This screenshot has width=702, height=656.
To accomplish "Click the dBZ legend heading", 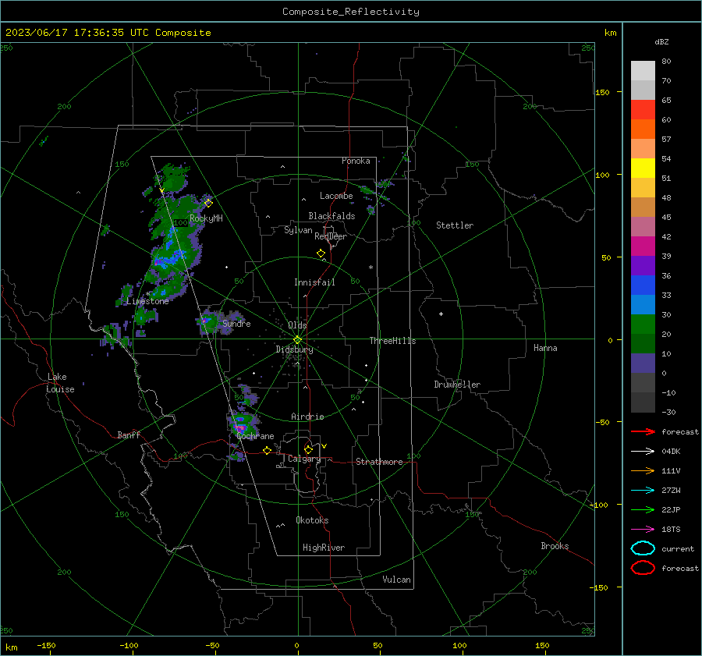I will tap(661, 41).
